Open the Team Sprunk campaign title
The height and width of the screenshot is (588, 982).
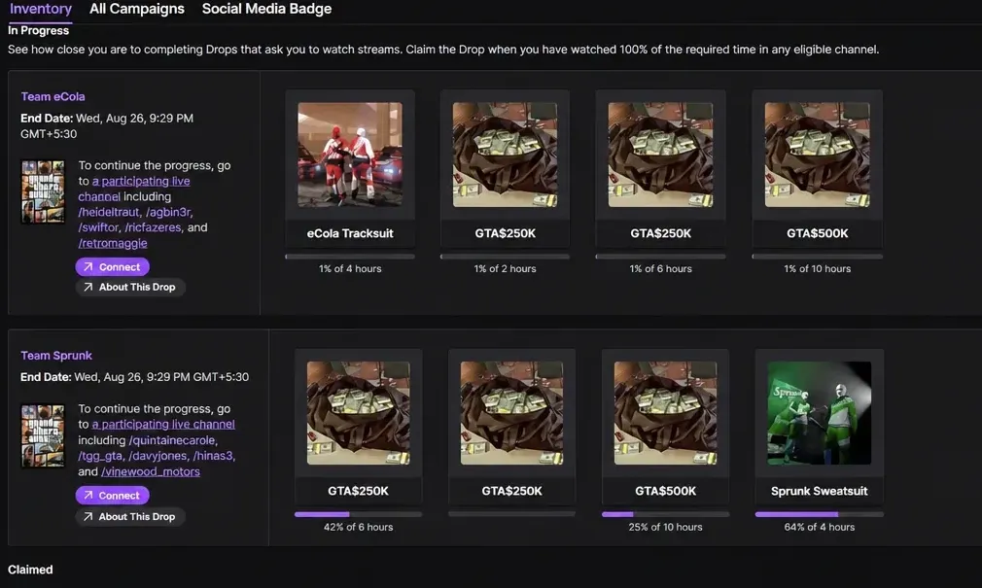point(56,355)
